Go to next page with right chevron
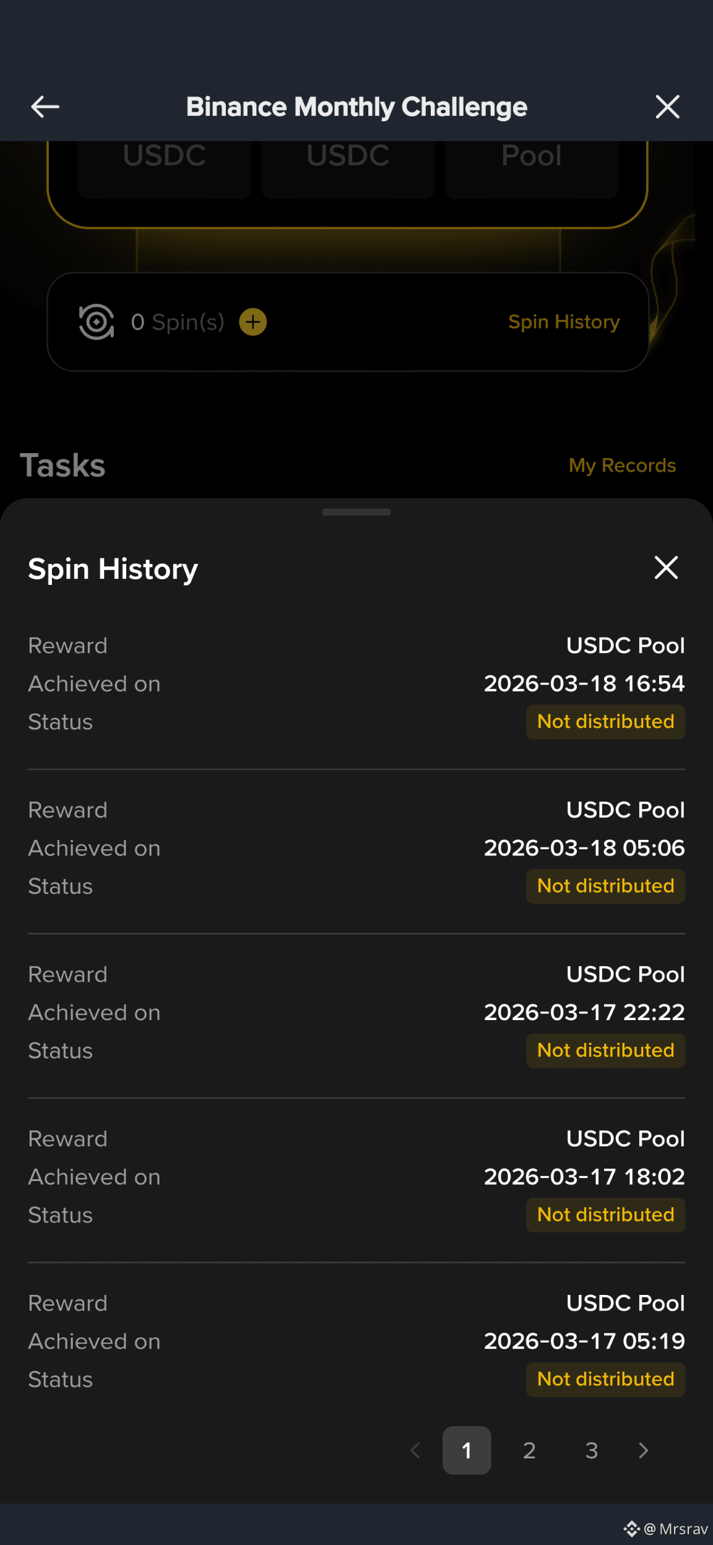 click(644, 1450)
